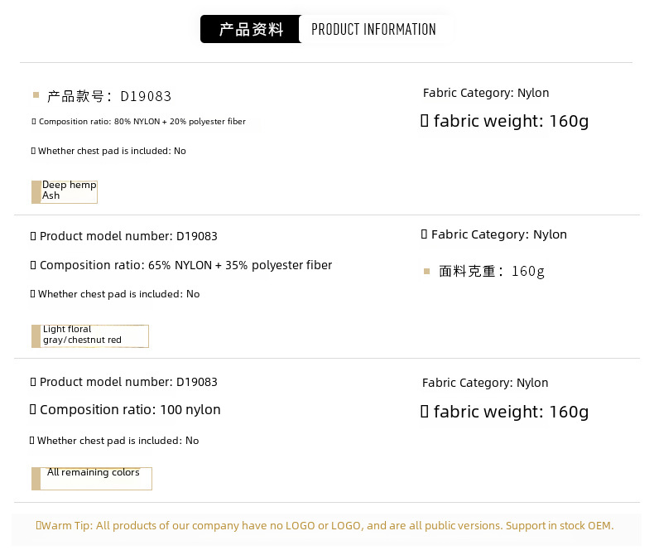Click the tan bullet before D19083 Chinese label

(36, 95)
